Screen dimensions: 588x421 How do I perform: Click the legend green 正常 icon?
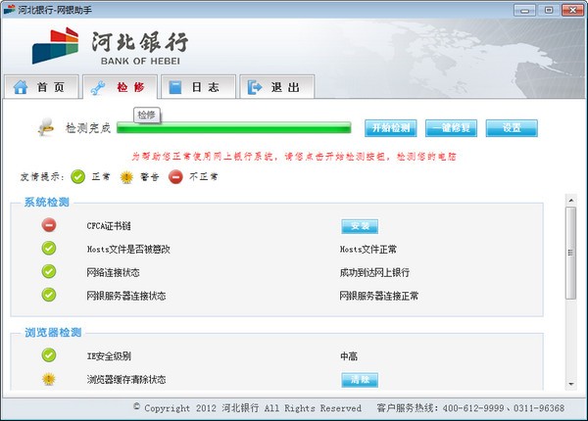tap(78, 176)
